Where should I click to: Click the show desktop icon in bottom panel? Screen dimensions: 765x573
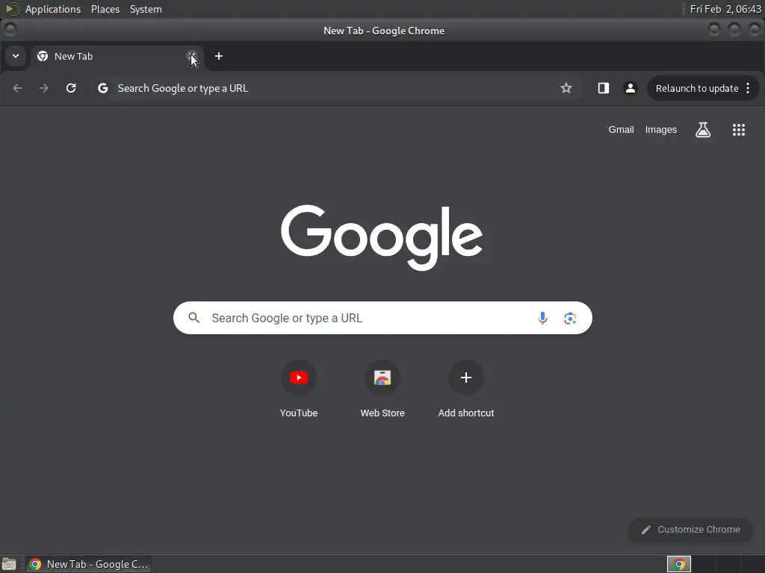tap(9, 564)
